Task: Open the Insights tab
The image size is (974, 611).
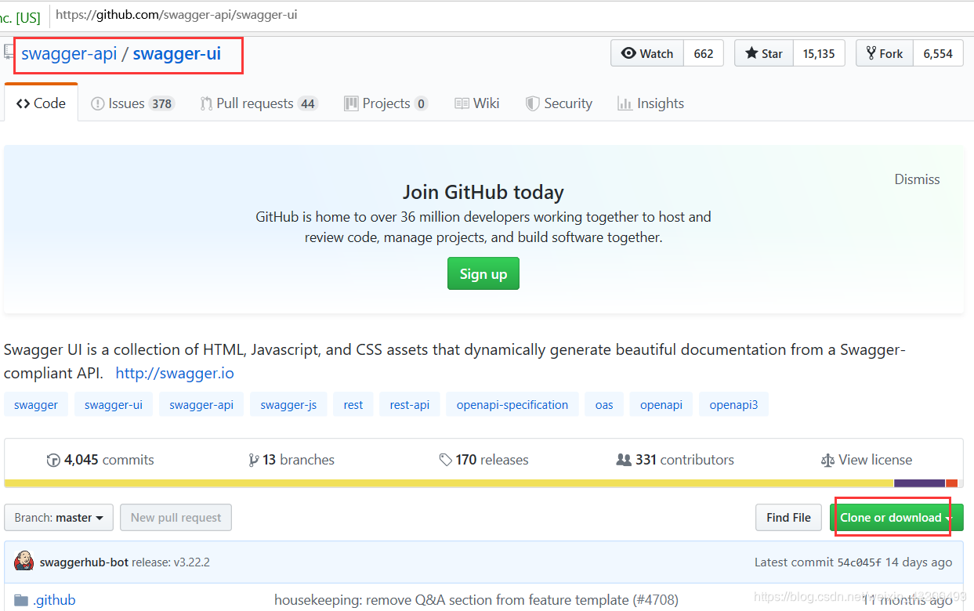Action: pos(650,103)
